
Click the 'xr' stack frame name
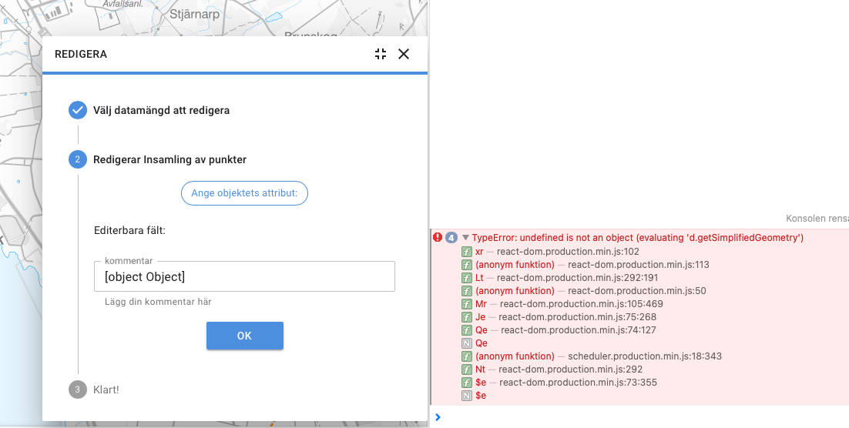pyautogui.click(x=479, y=252)
